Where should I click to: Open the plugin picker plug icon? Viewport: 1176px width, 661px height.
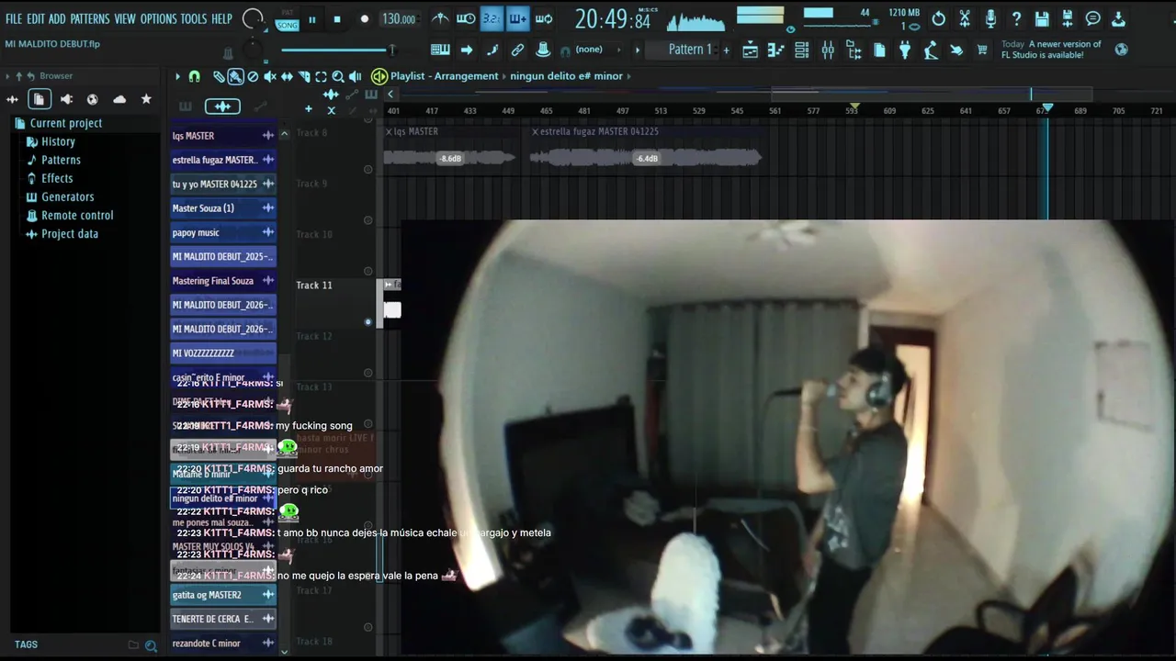(905, 50)
